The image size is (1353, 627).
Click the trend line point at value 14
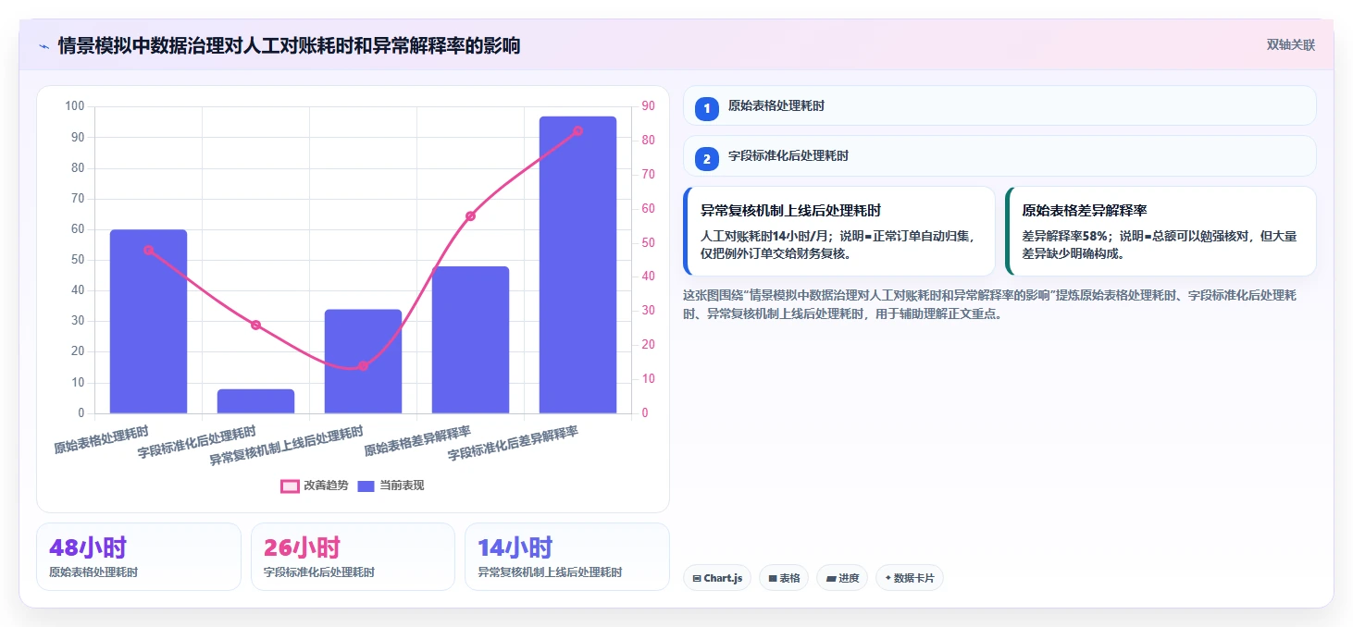pyautogui.click(x=363, y=365)
